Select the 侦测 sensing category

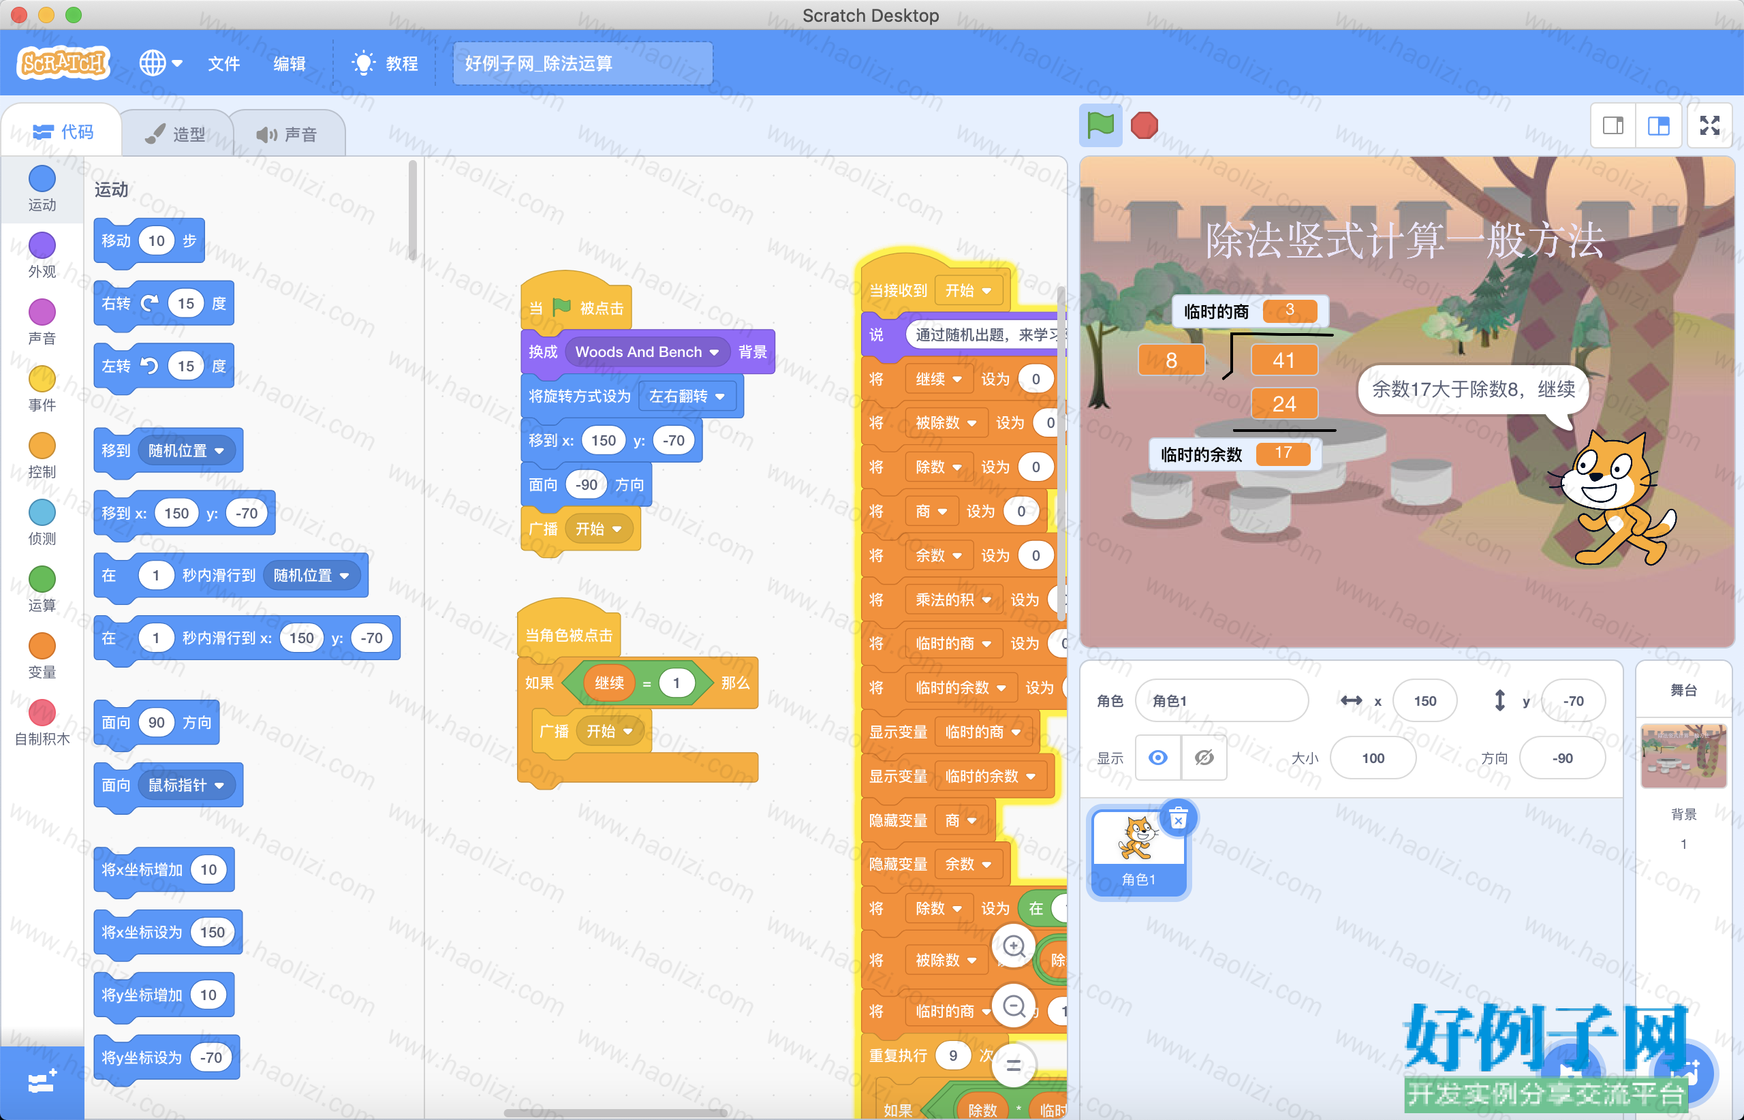pos(42,522)
